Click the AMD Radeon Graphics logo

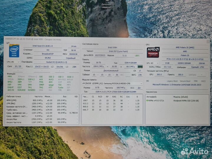pyautogui.click(x=153, y=52)
